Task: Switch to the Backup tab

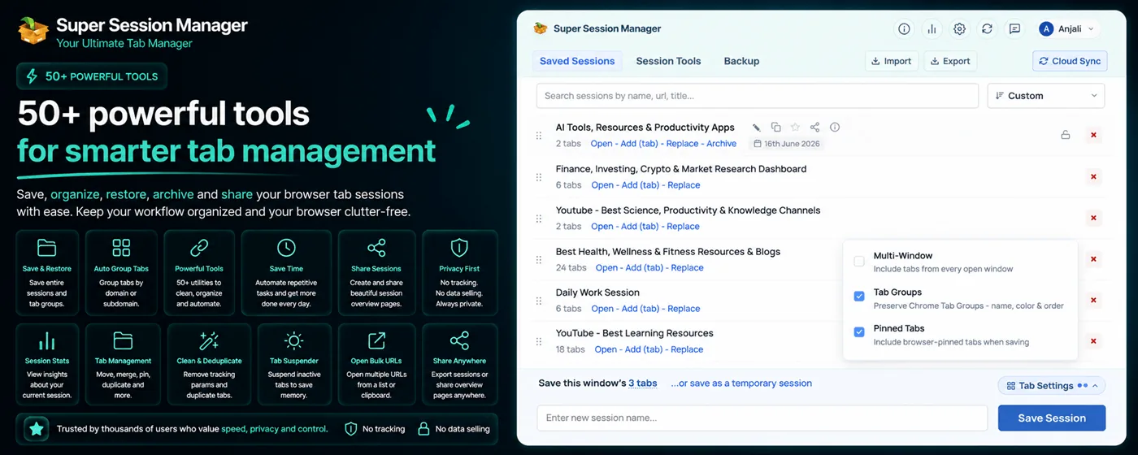Action: (741, 61)
